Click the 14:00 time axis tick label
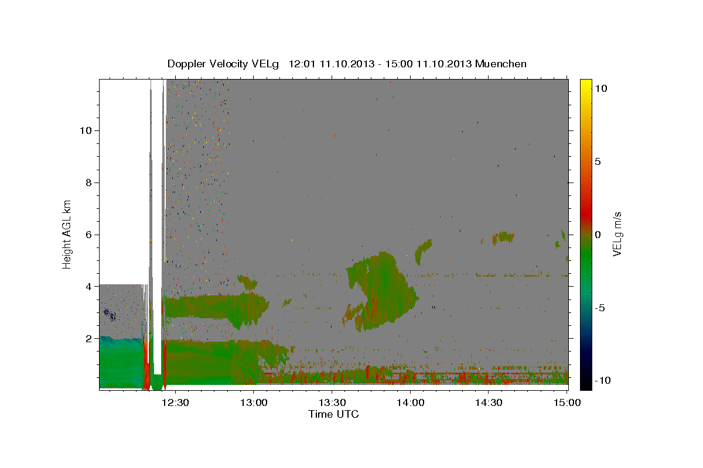703x468 pixels. 410,403
